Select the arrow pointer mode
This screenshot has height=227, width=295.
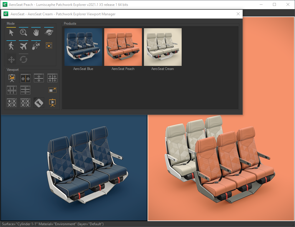point(11,33)
